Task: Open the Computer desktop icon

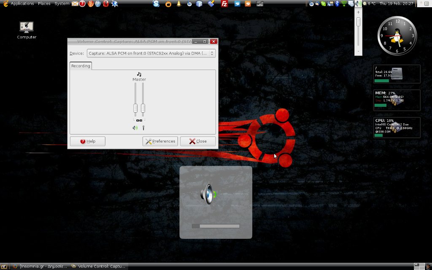Action: click(27, 30)
